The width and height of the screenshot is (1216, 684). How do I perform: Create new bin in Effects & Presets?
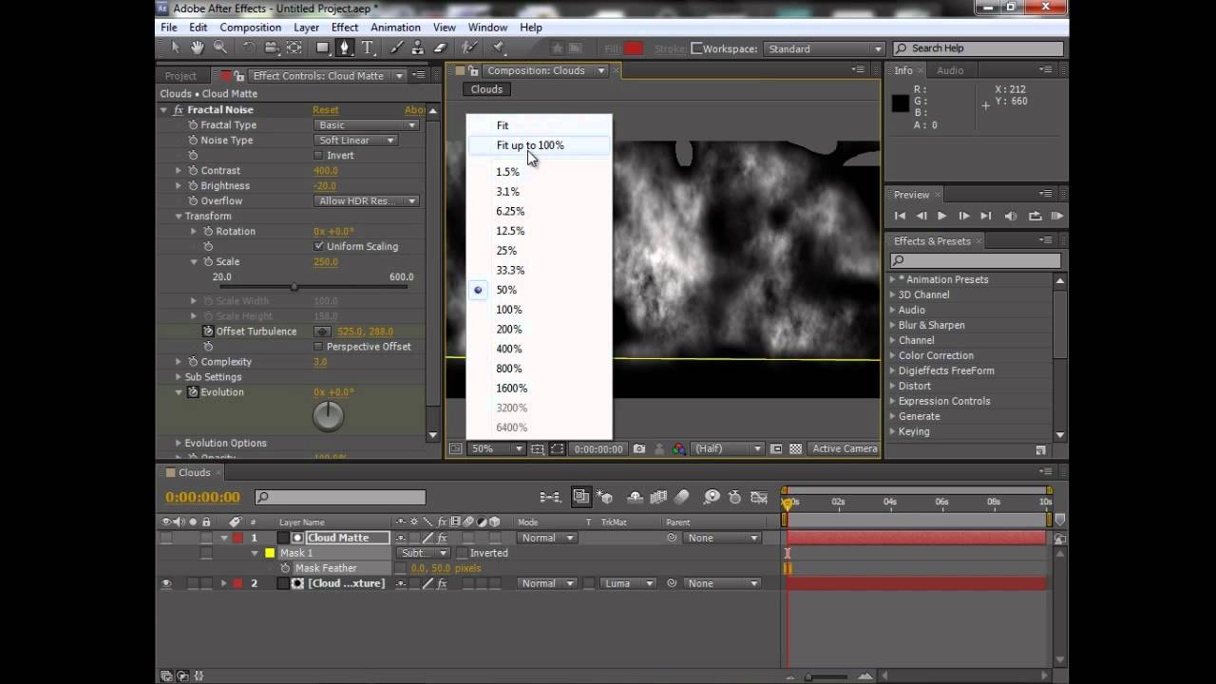click(x=1040, y=449)
